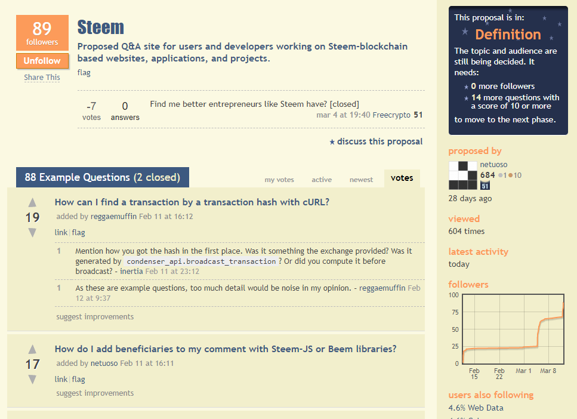This screenshot has width=577, height=419.
Task: Click '88 Example Questions (2 closed)' header
Action: pyautogui.click(x=103, y=177)
